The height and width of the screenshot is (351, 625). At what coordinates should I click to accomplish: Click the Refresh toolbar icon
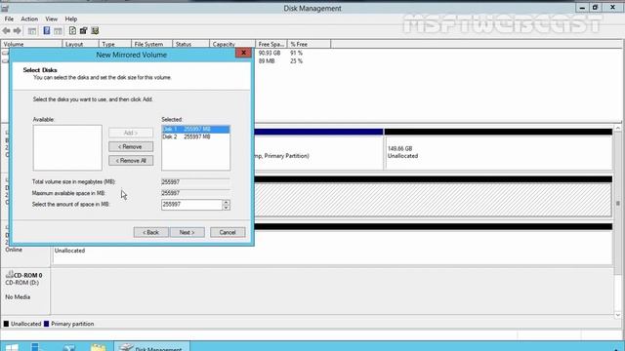coord(72,30)
